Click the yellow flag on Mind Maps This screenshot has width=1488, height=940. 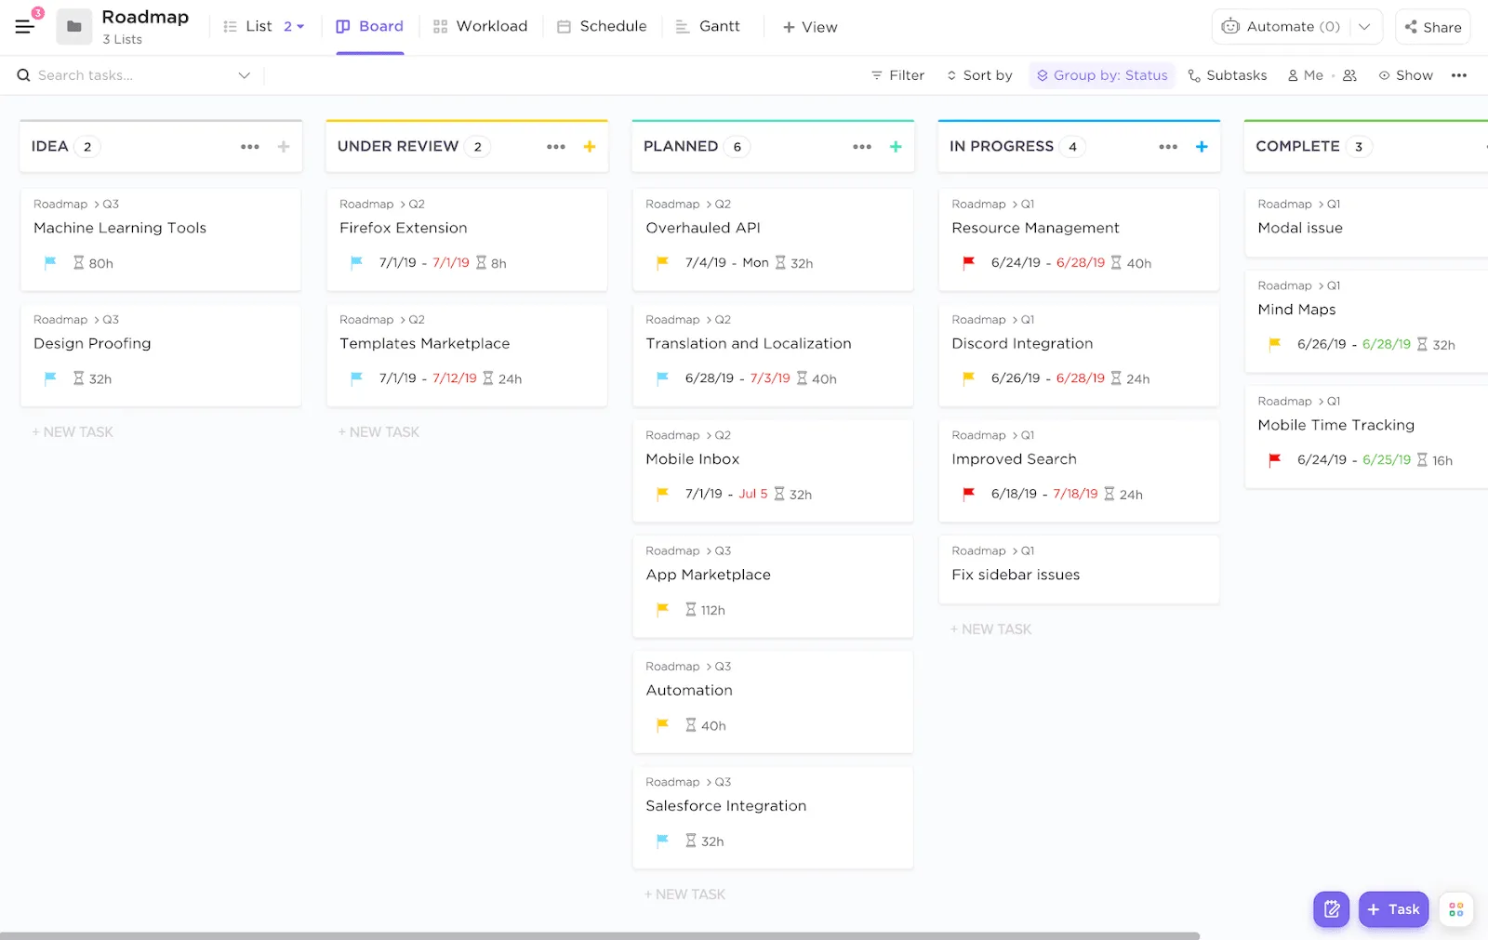(x=1274, y=344)
